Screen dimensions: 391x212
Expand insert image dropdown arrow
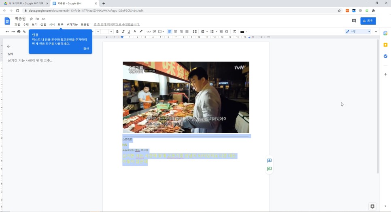pos(164,32)
